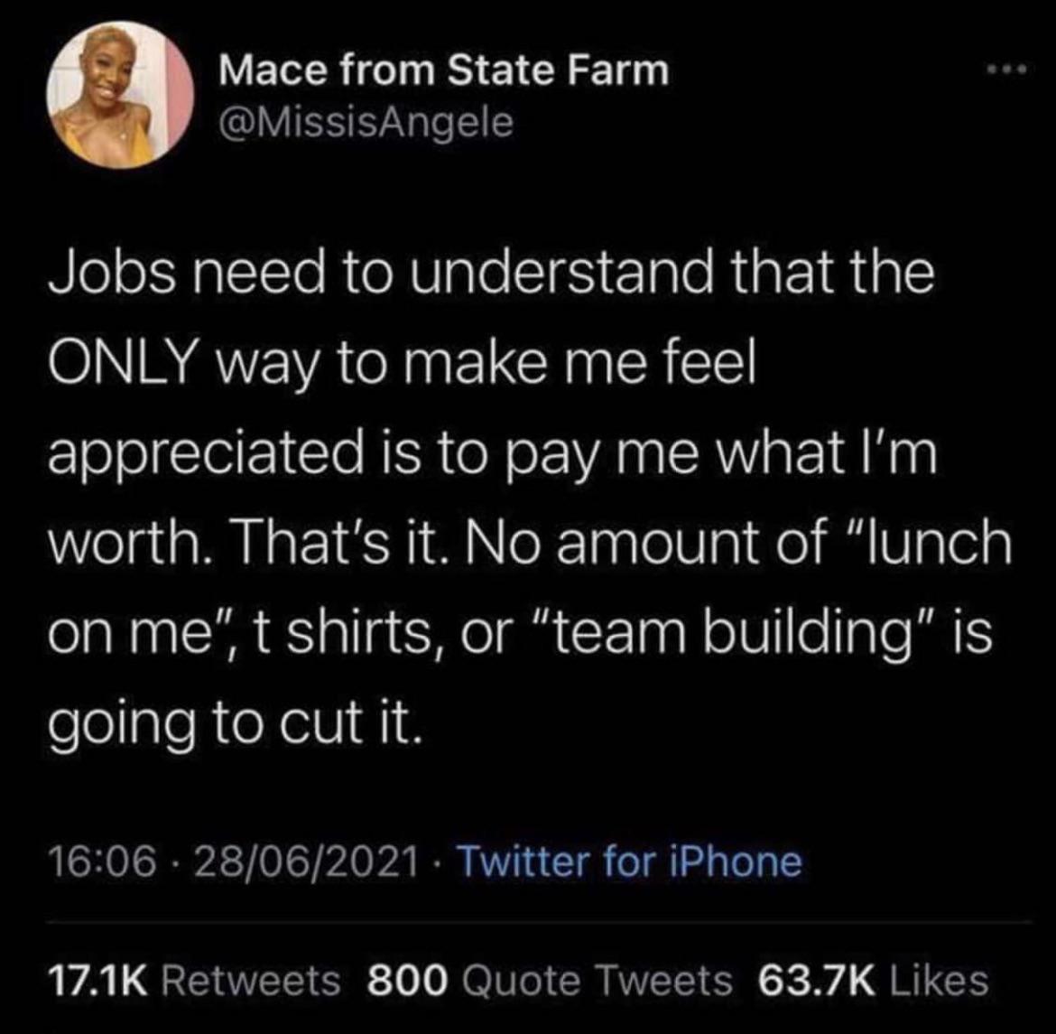This screenshot has width=1056, height=1034.
Task: Open the three-dot more options menu
Action: tap(1006, 69)
